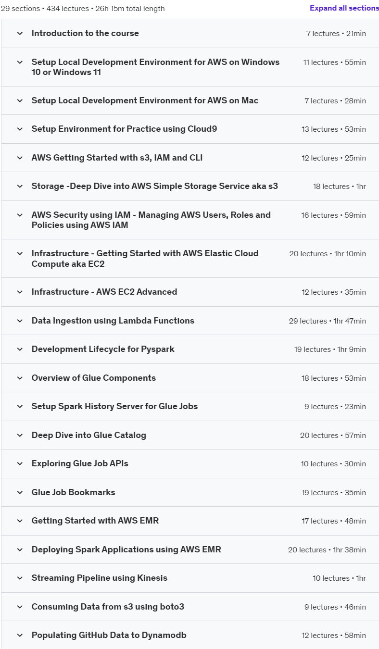This screenshot has height=649, width=379.
Task: Expand chevron for Infrastructure - AWS EC2 Advanced
Action: click(x=20, y=292)
